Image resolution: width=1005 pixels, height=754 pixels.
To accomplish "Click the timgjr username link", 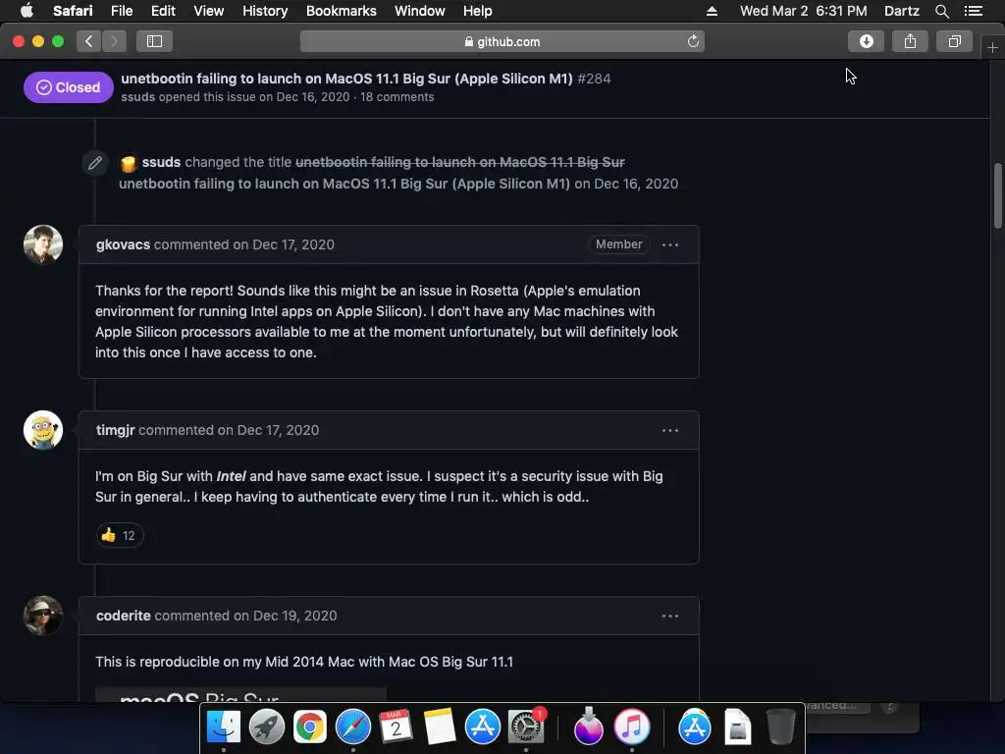I will click(x=116, y=430).
